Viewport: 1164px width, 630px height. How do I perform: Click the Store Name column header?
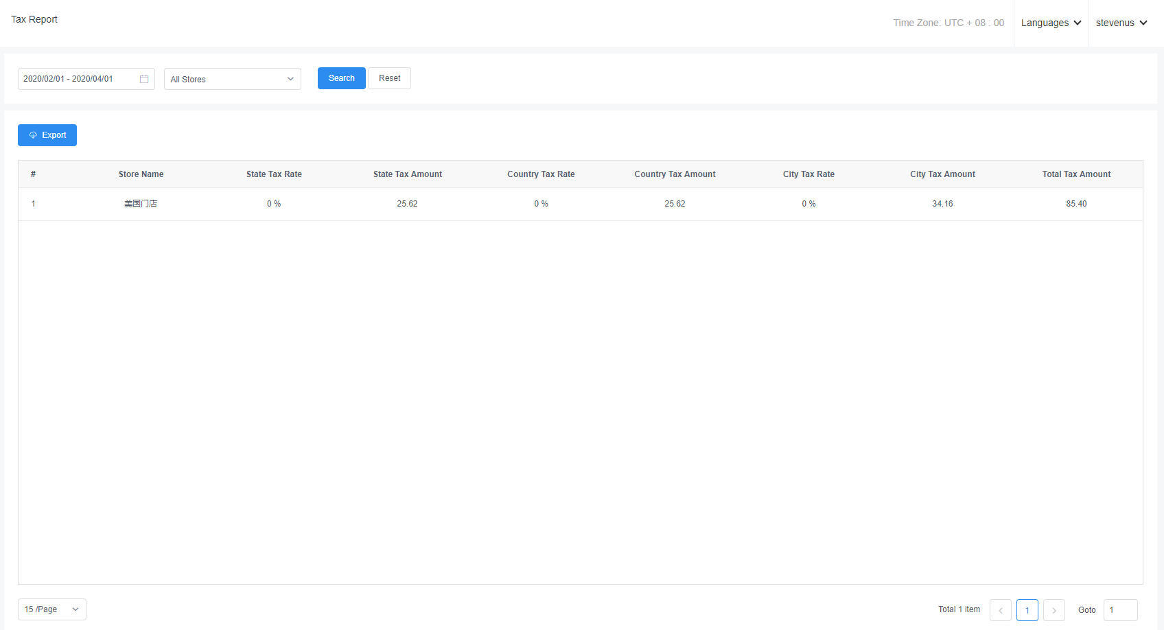[141, 174]
